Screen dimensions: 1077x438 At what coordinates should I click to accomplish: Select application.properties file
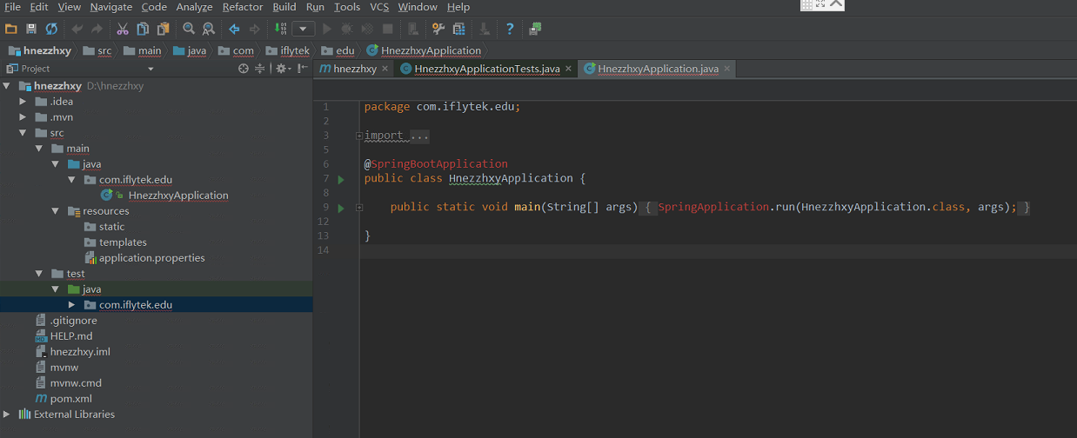pos(151,258)
